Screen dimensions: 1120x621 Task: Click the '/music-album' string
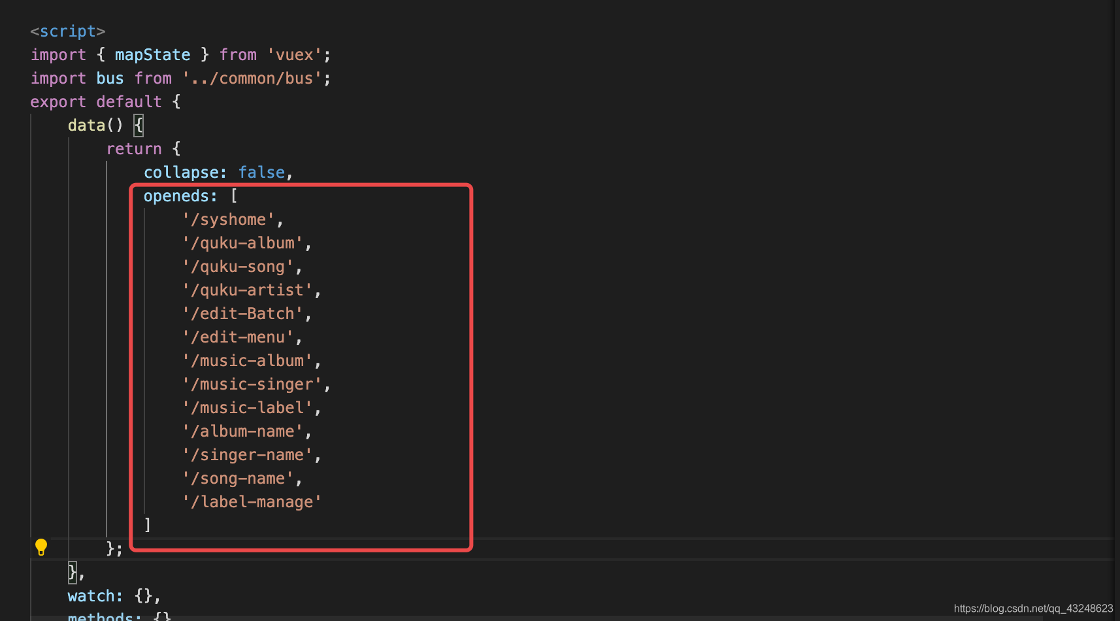(x=248, y=361)
